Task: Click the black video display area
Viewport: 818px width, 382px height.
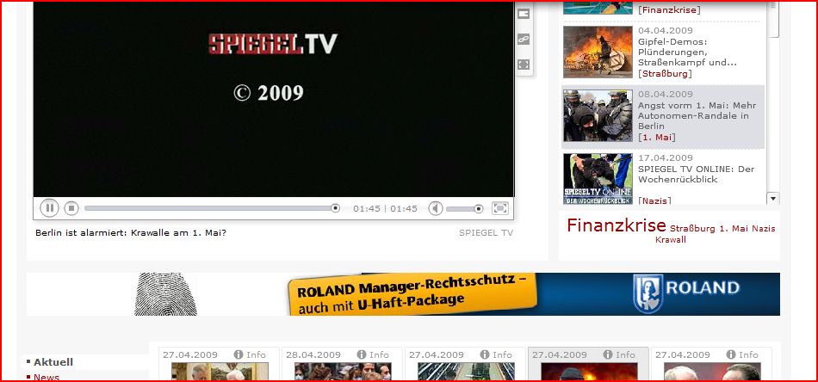Action: coord(273,99)
